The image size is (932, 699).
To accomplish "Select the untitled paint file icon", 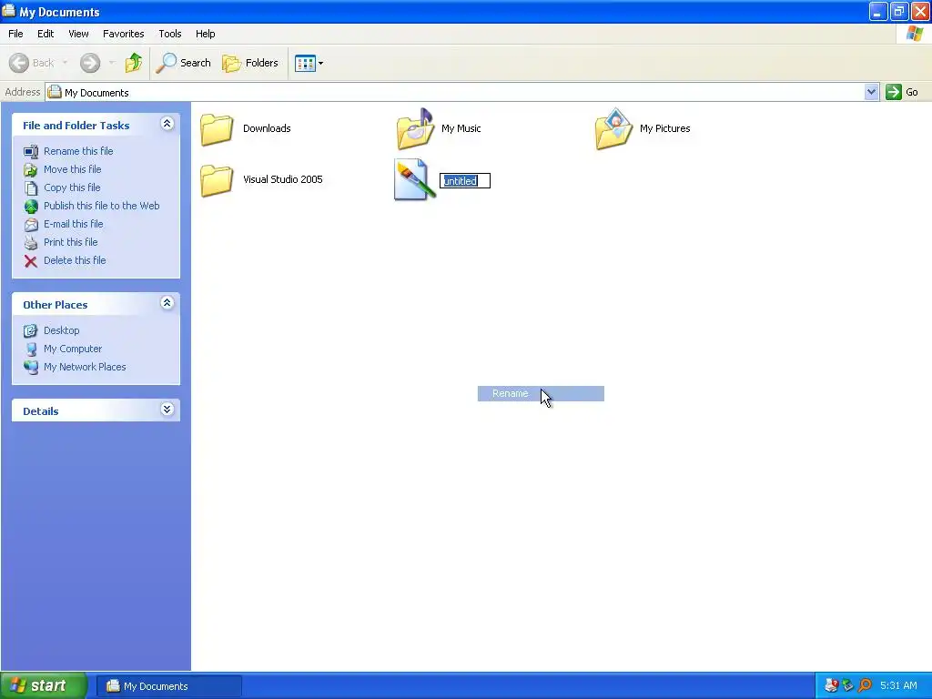I will (415, 179).
